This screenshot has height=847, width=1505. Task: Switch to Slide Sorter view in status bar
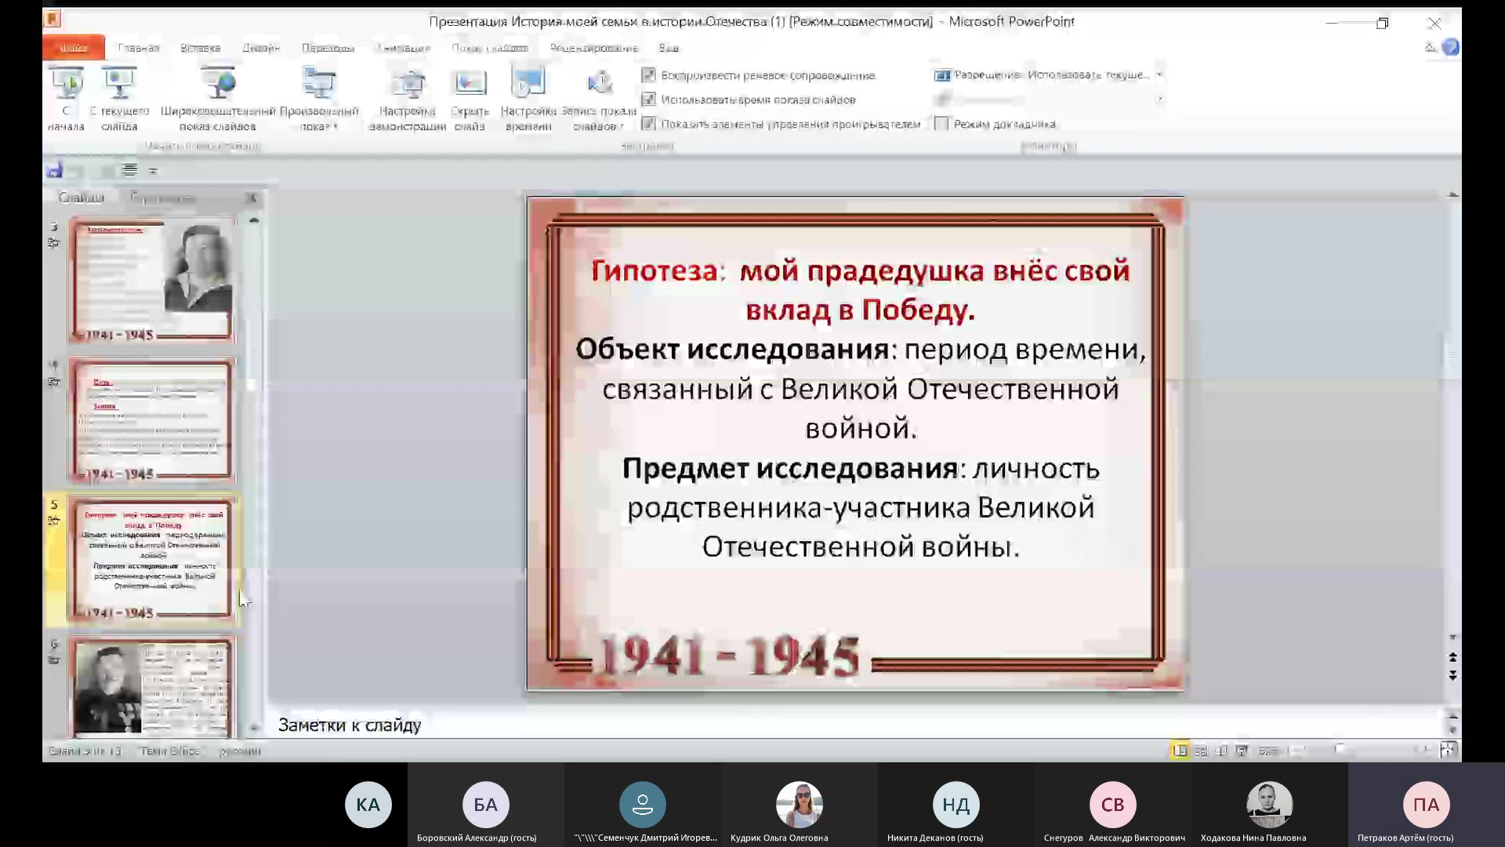(1201, 751)
